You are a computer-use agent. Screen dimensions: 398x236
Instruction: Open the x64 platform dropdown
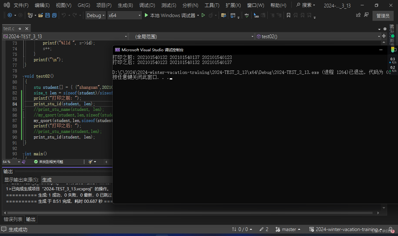(124, 15)
